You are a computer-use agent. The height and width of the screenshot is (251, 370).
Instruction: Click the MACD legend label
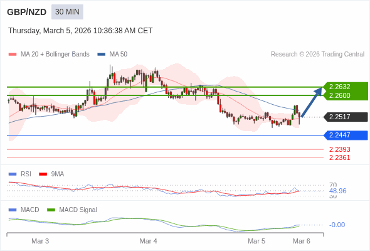click(x=30, y=210)
